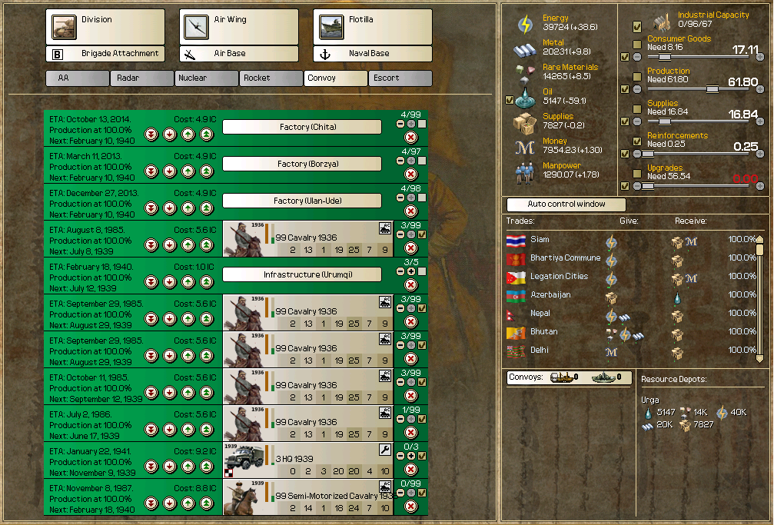Click the escort warship icon in Convoys

click(603, 377)
